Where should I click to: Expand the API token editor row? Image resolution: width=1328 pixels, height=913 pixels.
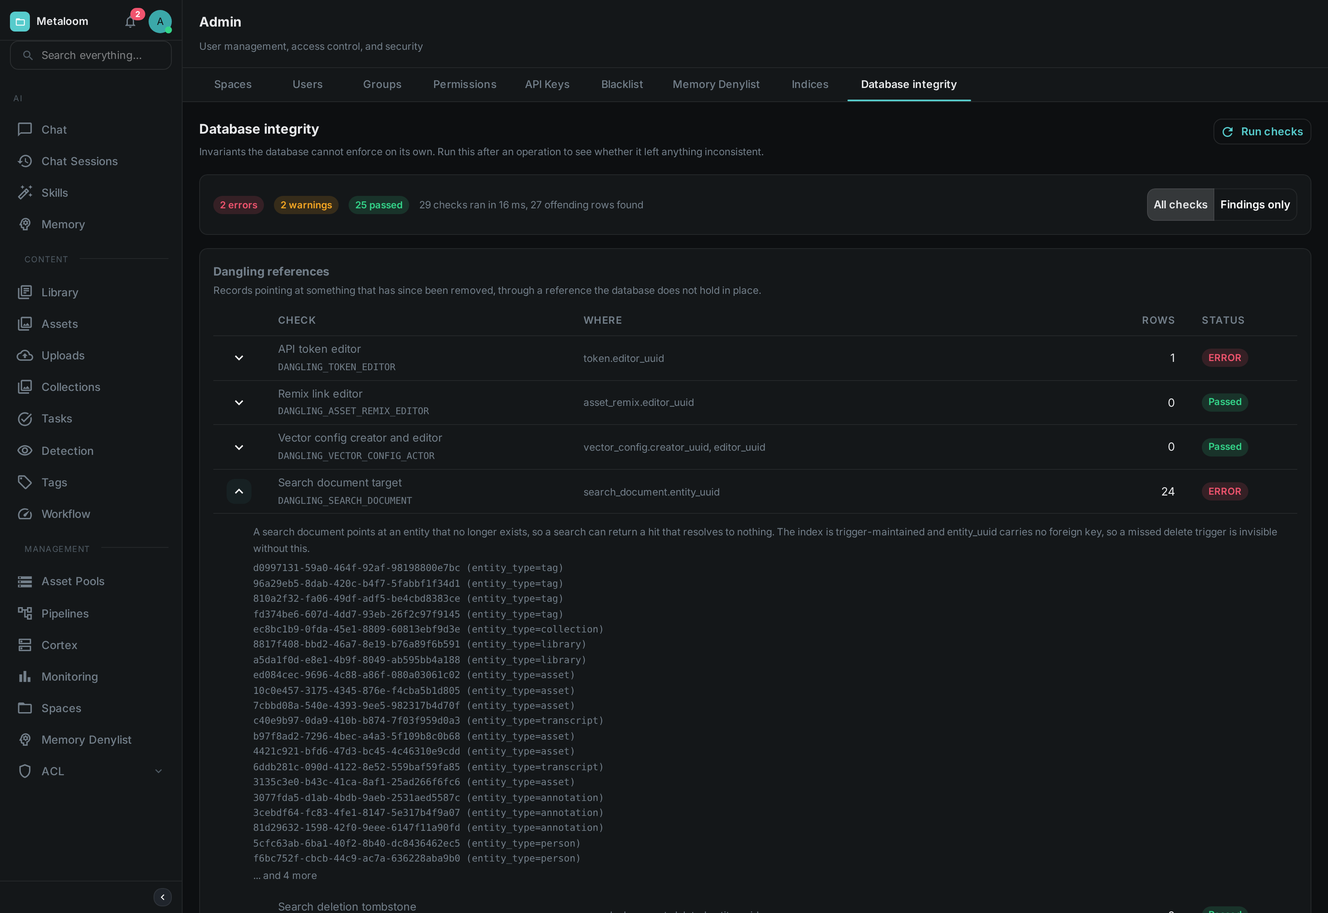click(x=239, y=358)
